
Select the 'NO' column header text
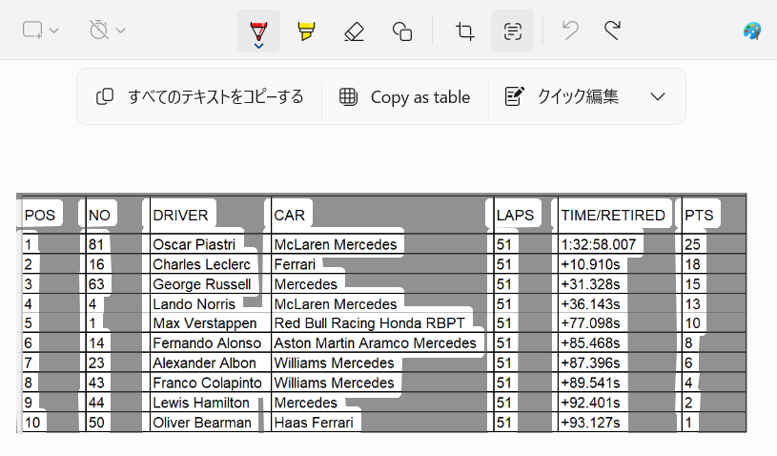99,215
